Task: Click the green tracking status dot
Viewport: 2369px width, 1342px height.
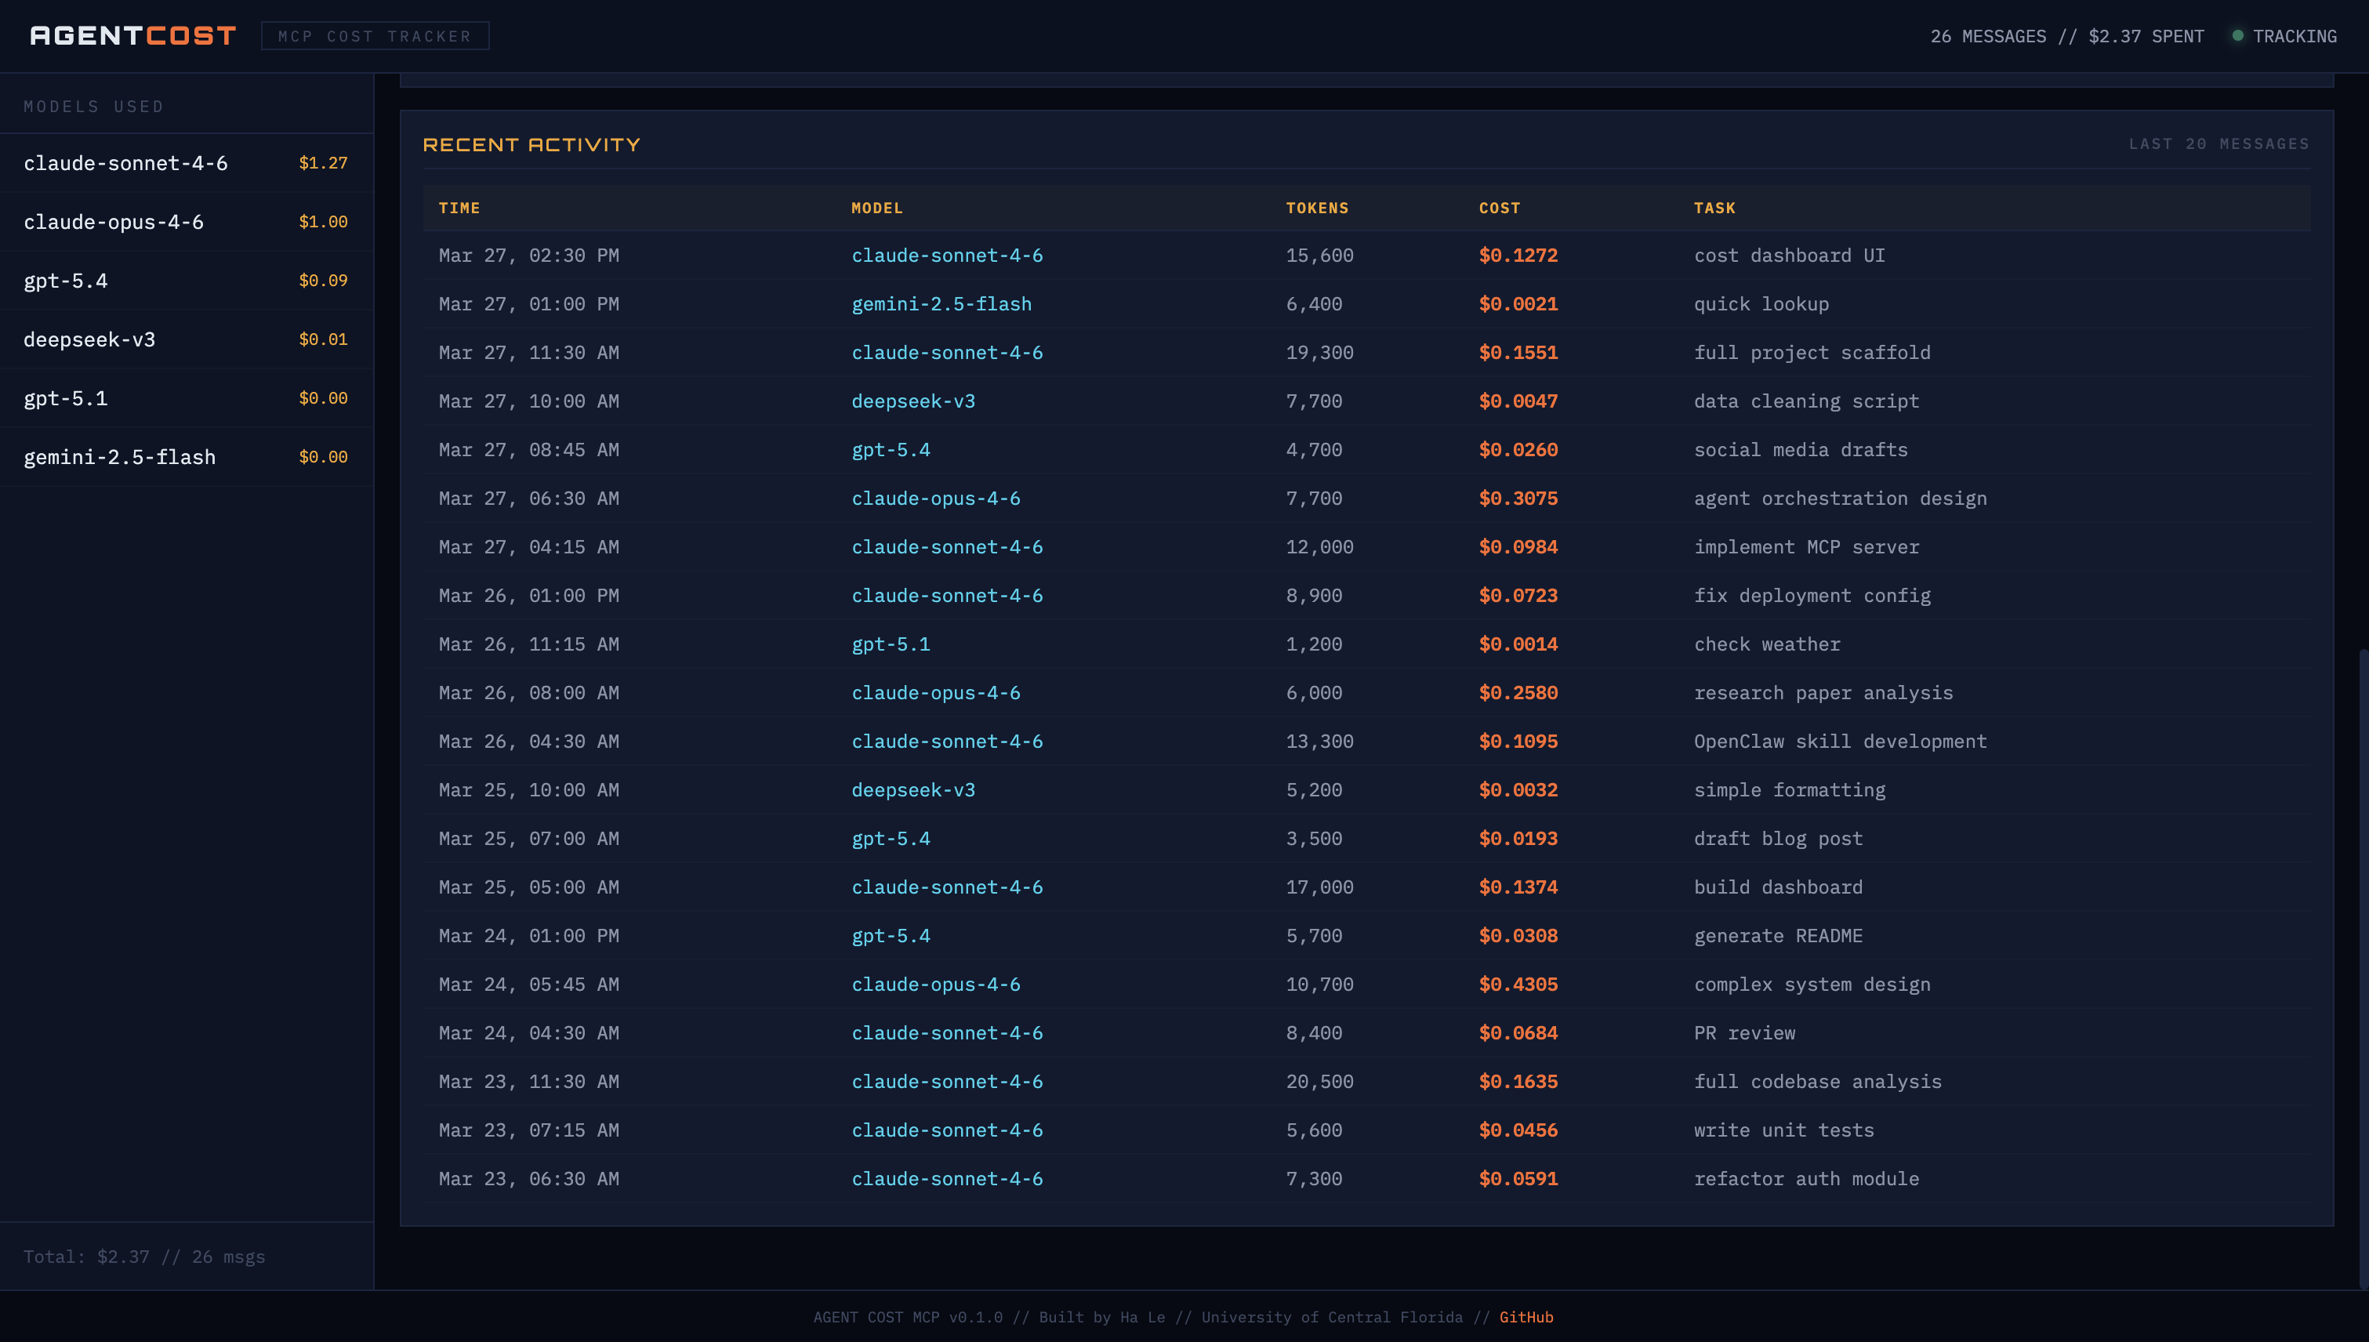Action: tap(2237, 36)
